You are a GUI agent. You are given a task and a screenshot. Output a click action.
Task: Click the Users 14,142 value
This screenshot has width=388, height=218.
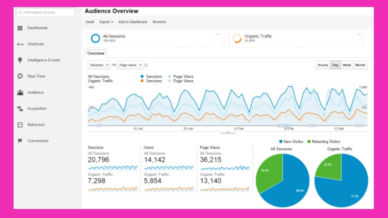pyautogui.click(x=155, y=160)
